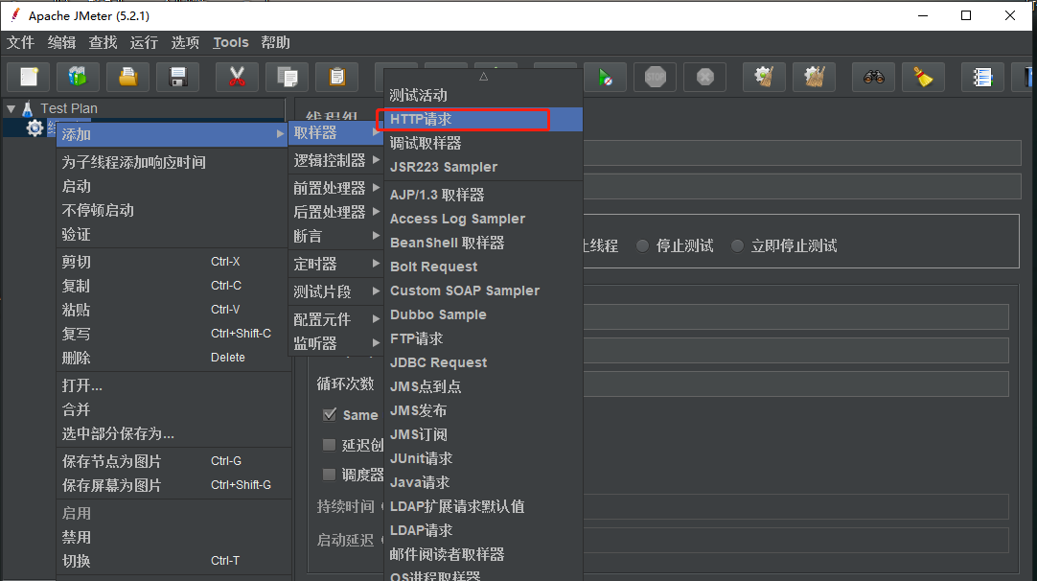
Task: Enable the 延迟创建 checkbox
Action: pyautogui.click(x=329, y=445)
